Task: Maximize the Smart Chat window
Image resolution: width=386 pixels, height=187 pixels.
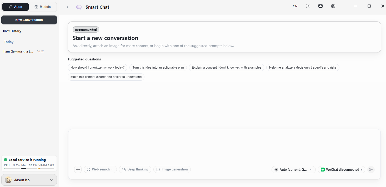Action: 369,6
